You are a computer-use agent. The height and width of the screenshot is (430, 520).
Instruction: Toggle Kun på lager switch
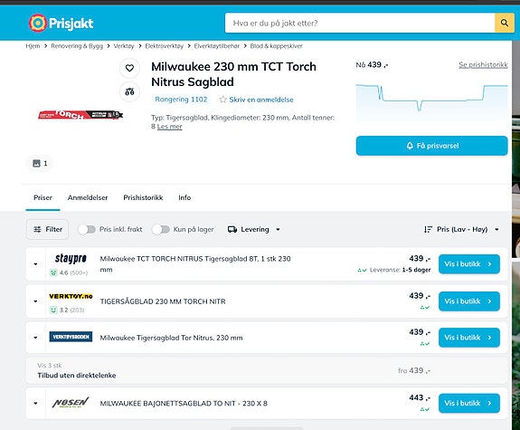[x=161, y=229]
